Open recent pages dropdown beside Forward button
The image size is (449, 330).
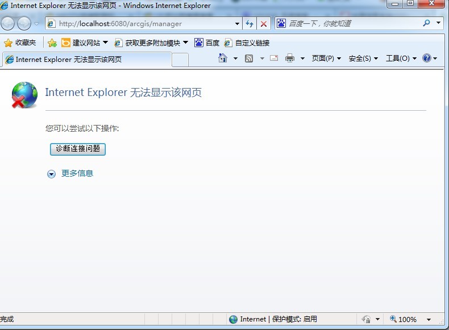click(x=36, y=23)
